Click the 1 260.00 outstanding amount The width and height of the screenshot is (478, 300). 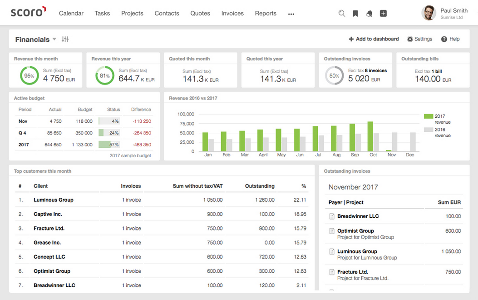pyautogui.click(x=265, y=200)
